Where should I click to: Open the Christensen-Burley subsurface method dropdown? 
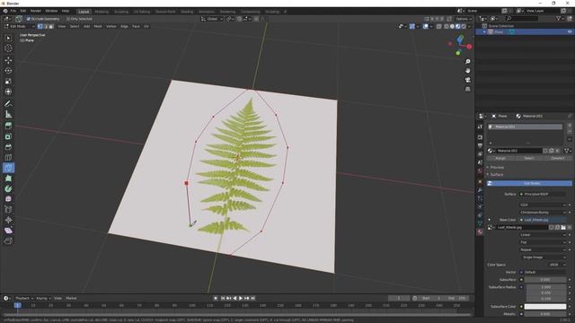[x=543, y=213]
